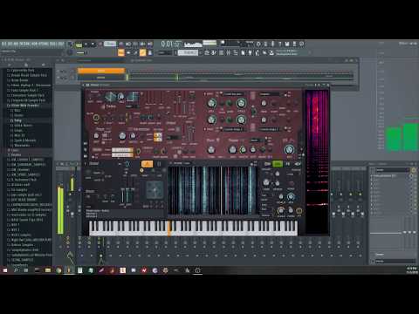Click the right large knob of Harmor's upper filter
This screenshot has width=419, height=314.
point(241,103)
